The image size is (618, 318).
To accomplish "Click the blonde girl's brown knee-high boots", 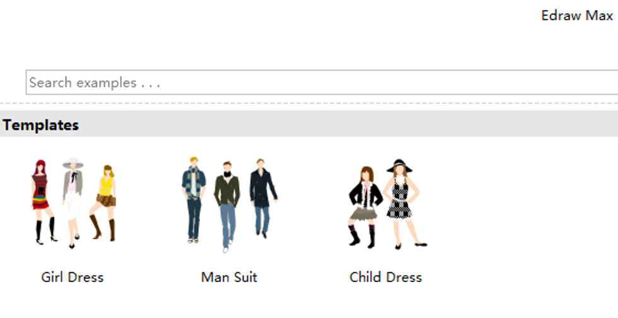I will coord(104,228).
